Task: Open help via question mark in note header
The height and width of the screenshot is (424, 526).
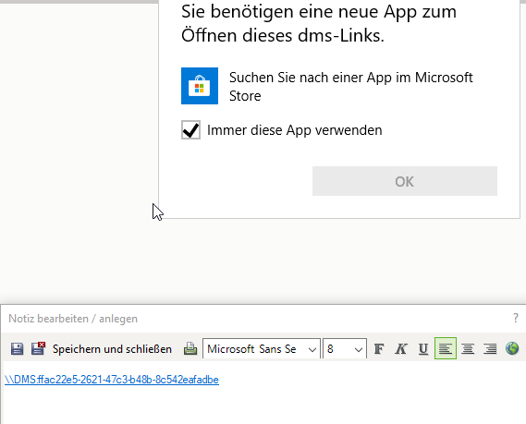Action: pos(516,318)
